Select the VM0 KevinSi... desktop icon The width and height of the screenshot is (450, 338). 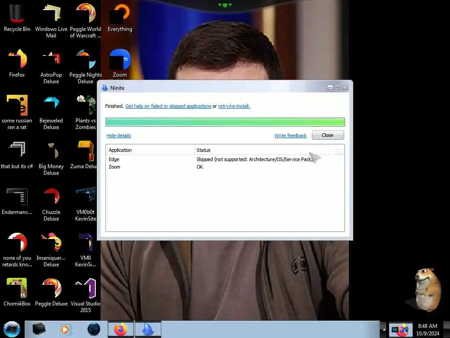86,250
